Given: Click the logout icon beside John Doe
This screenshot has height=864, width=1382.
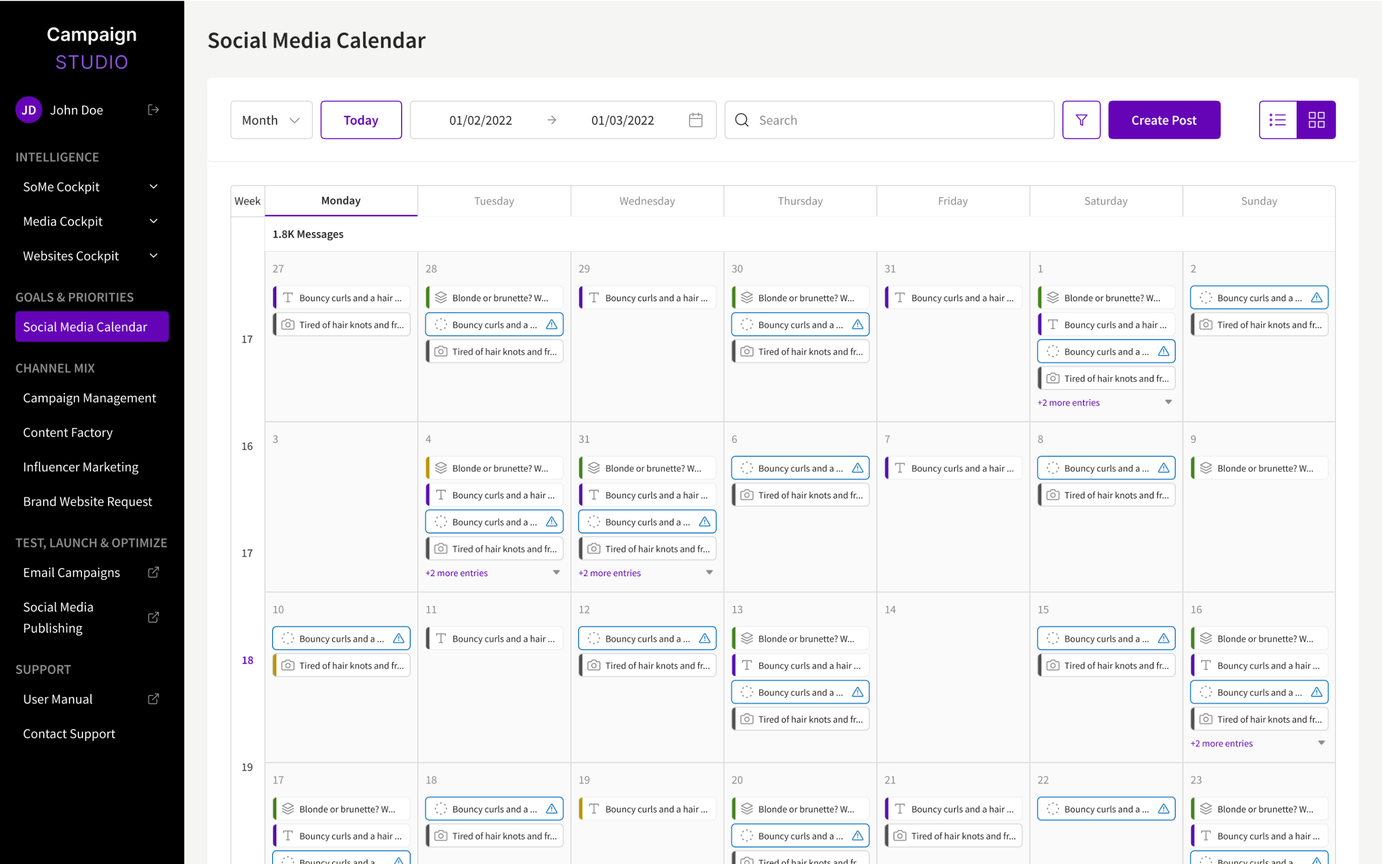Looking at the screenshot, I should [153, 110].
